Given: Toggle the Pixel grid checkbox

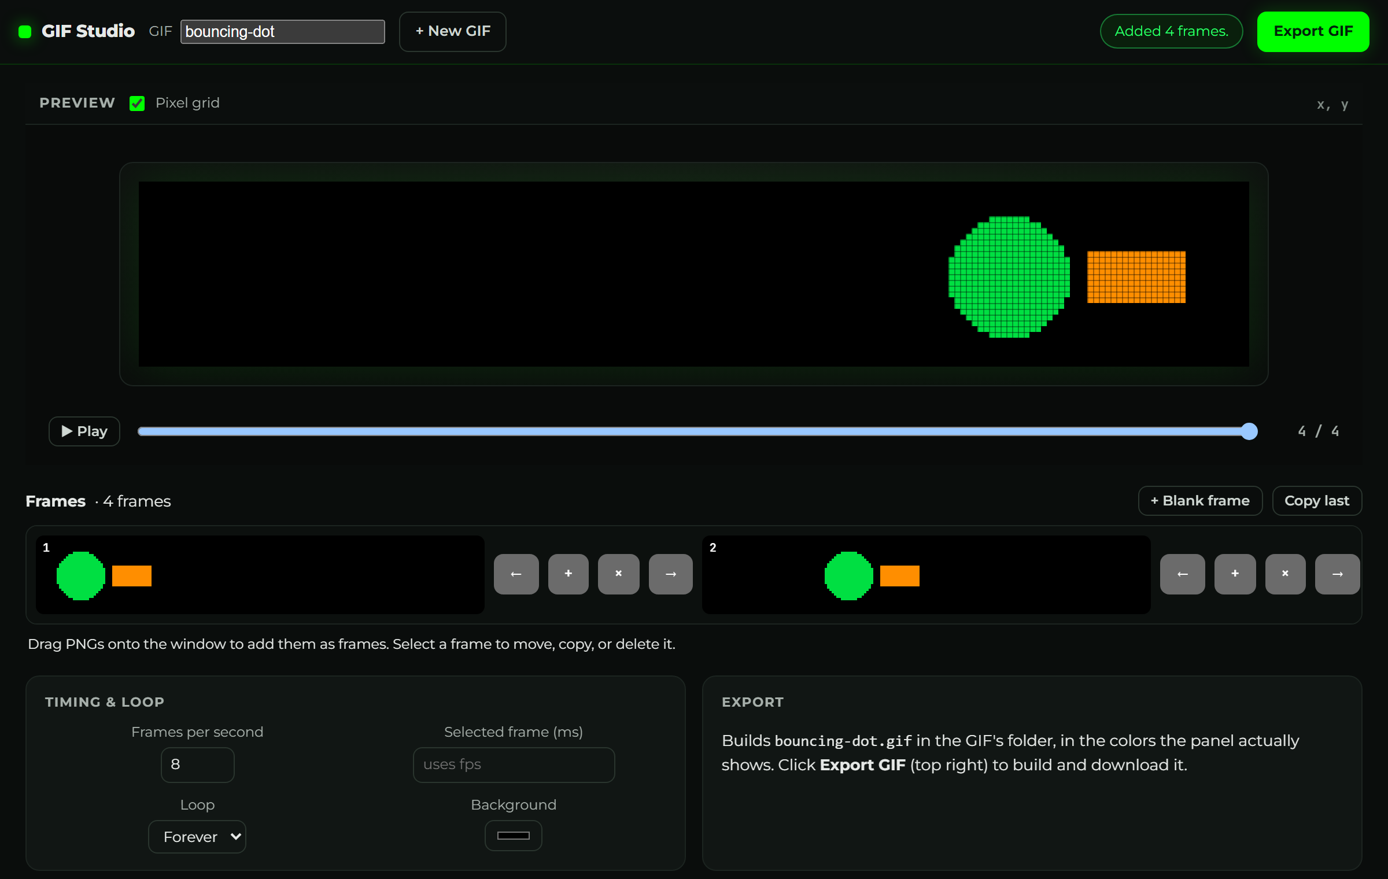Looking at the screenshot, I should click(137, 103).
